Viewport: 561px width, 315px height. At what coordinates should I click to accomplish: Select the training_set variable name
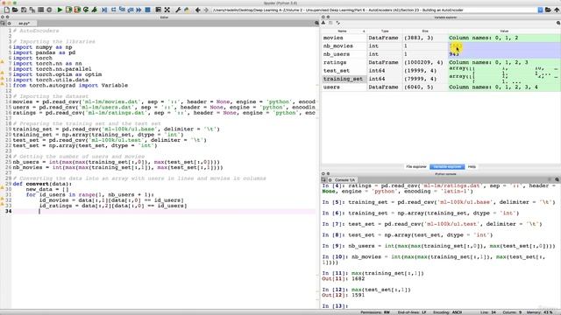click(343, 79)
